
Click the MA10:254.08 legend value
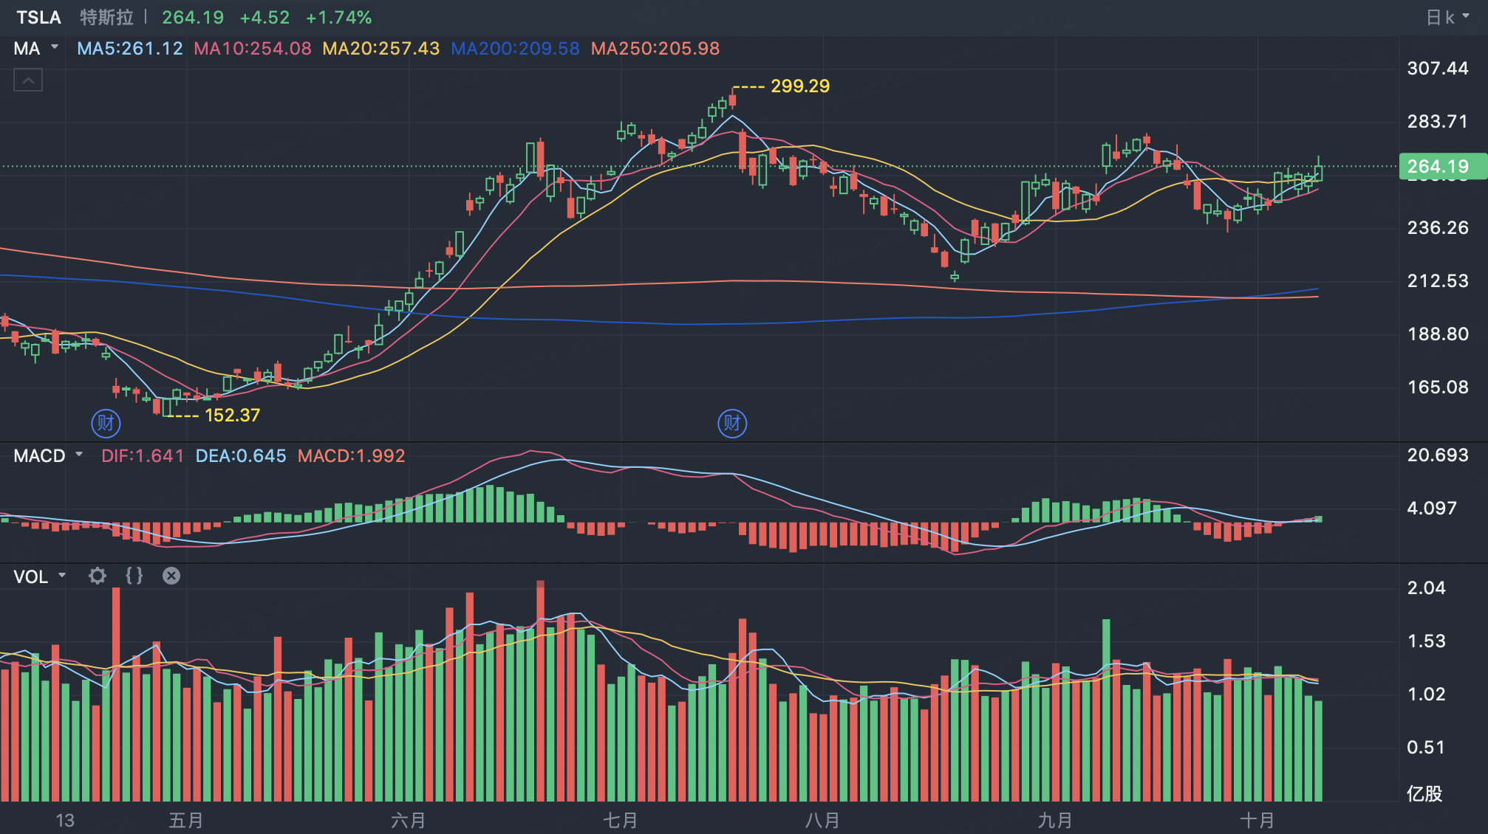click(x=253, y=49)
